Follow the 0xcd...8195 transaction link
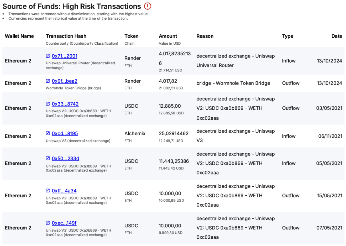Image resolution: width=346 pixels, height=246 pixels. (65, 134)
